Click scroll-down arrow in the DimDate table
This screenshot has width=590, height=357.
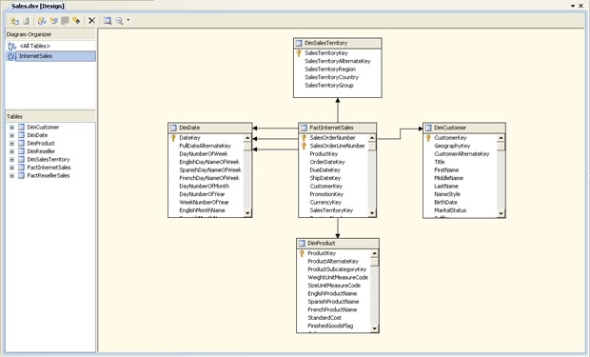point(247,213)
